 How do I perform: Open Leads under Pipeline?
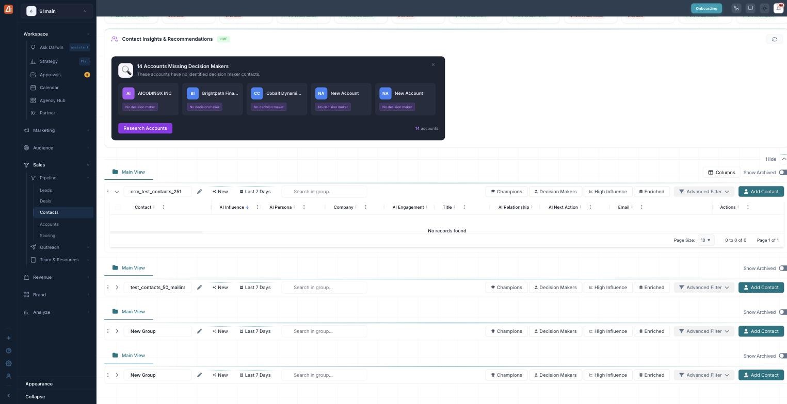click(46, 190)
